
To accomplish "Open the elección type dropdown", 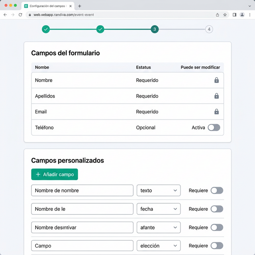I will click(x=159, y=246).
